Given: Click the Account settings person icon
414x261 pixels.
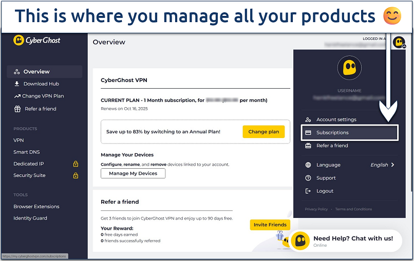Looking at the screenshot, I should [x=308, y=119].
